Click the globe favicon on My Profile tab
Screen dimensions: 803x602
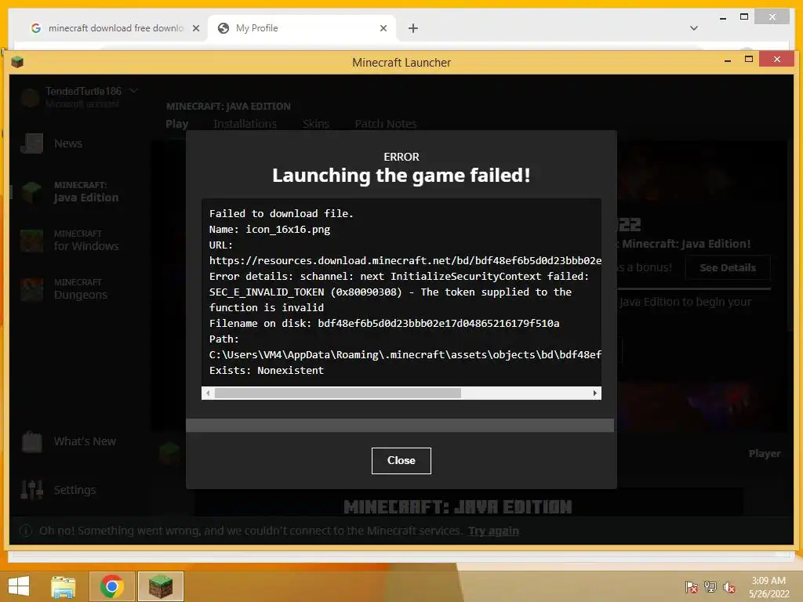pyautogui.click(x=223, y=28)
